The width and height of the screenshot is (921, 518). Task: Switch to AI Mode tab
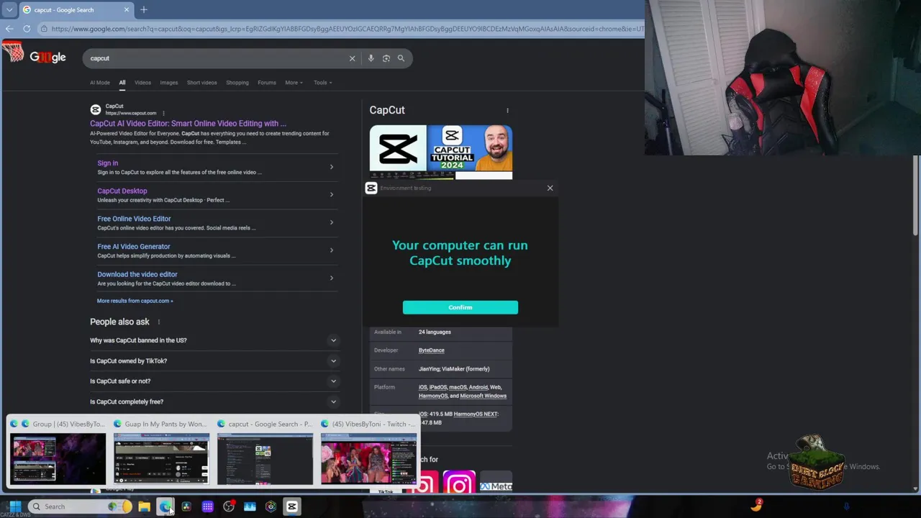[100, 83]
